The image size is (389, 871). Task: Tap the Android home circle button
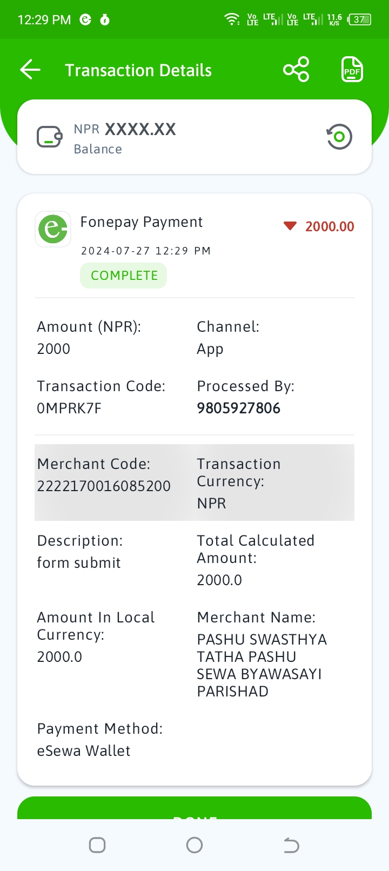(x=194, y=845)
